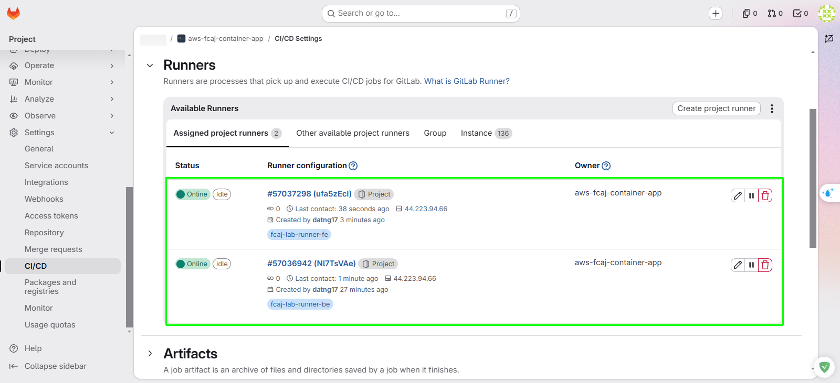Open runner options kebab menu
This screenshot has width=840, height=383.
tap(772, 108)
